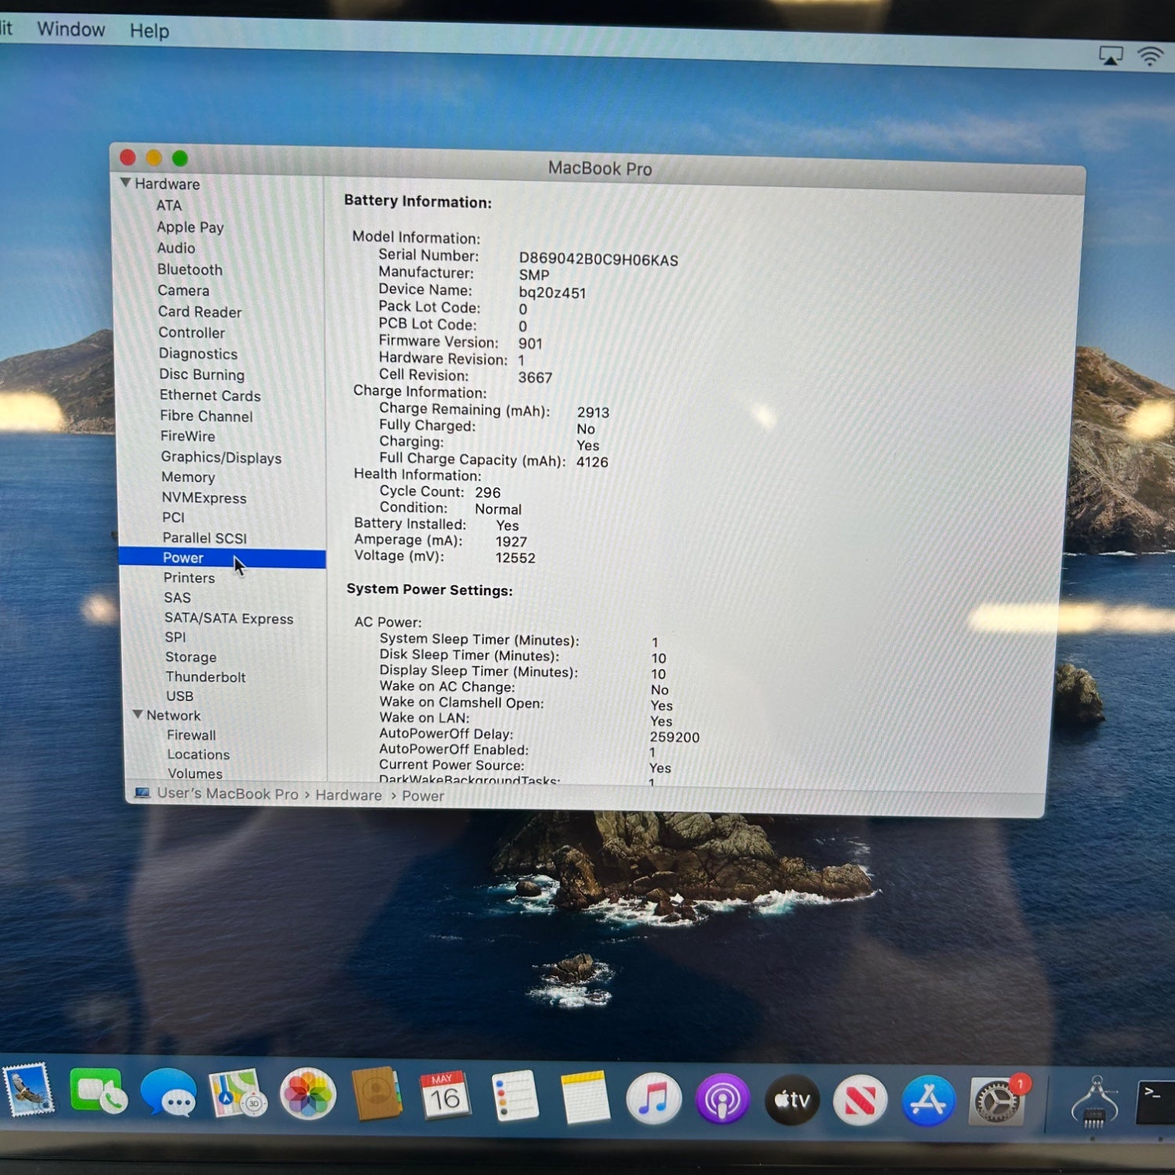The image size is (1175, 1175).
Task: Select Controller in the Hardware list
Action: [x=191, y=333]
